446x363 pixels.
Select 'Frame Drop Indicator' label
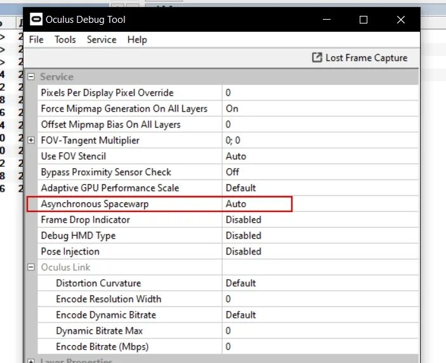[x=86, y=220]
